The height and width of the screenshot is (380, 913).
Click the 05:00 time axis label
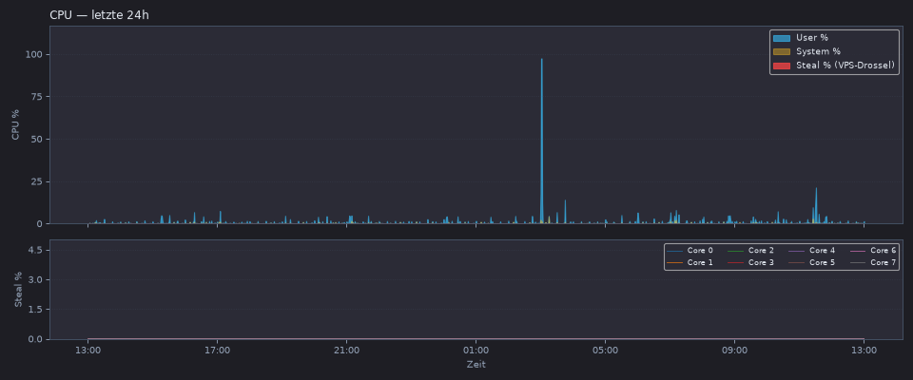605,351
